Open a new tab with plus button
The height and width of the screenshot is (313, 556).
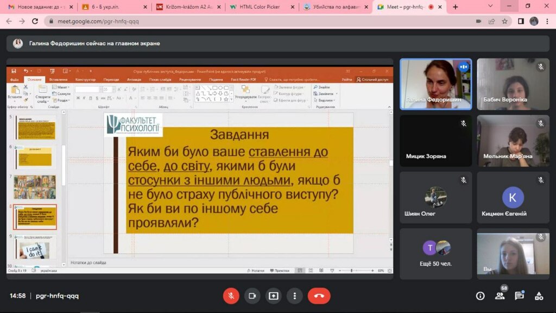click(455, 7)
